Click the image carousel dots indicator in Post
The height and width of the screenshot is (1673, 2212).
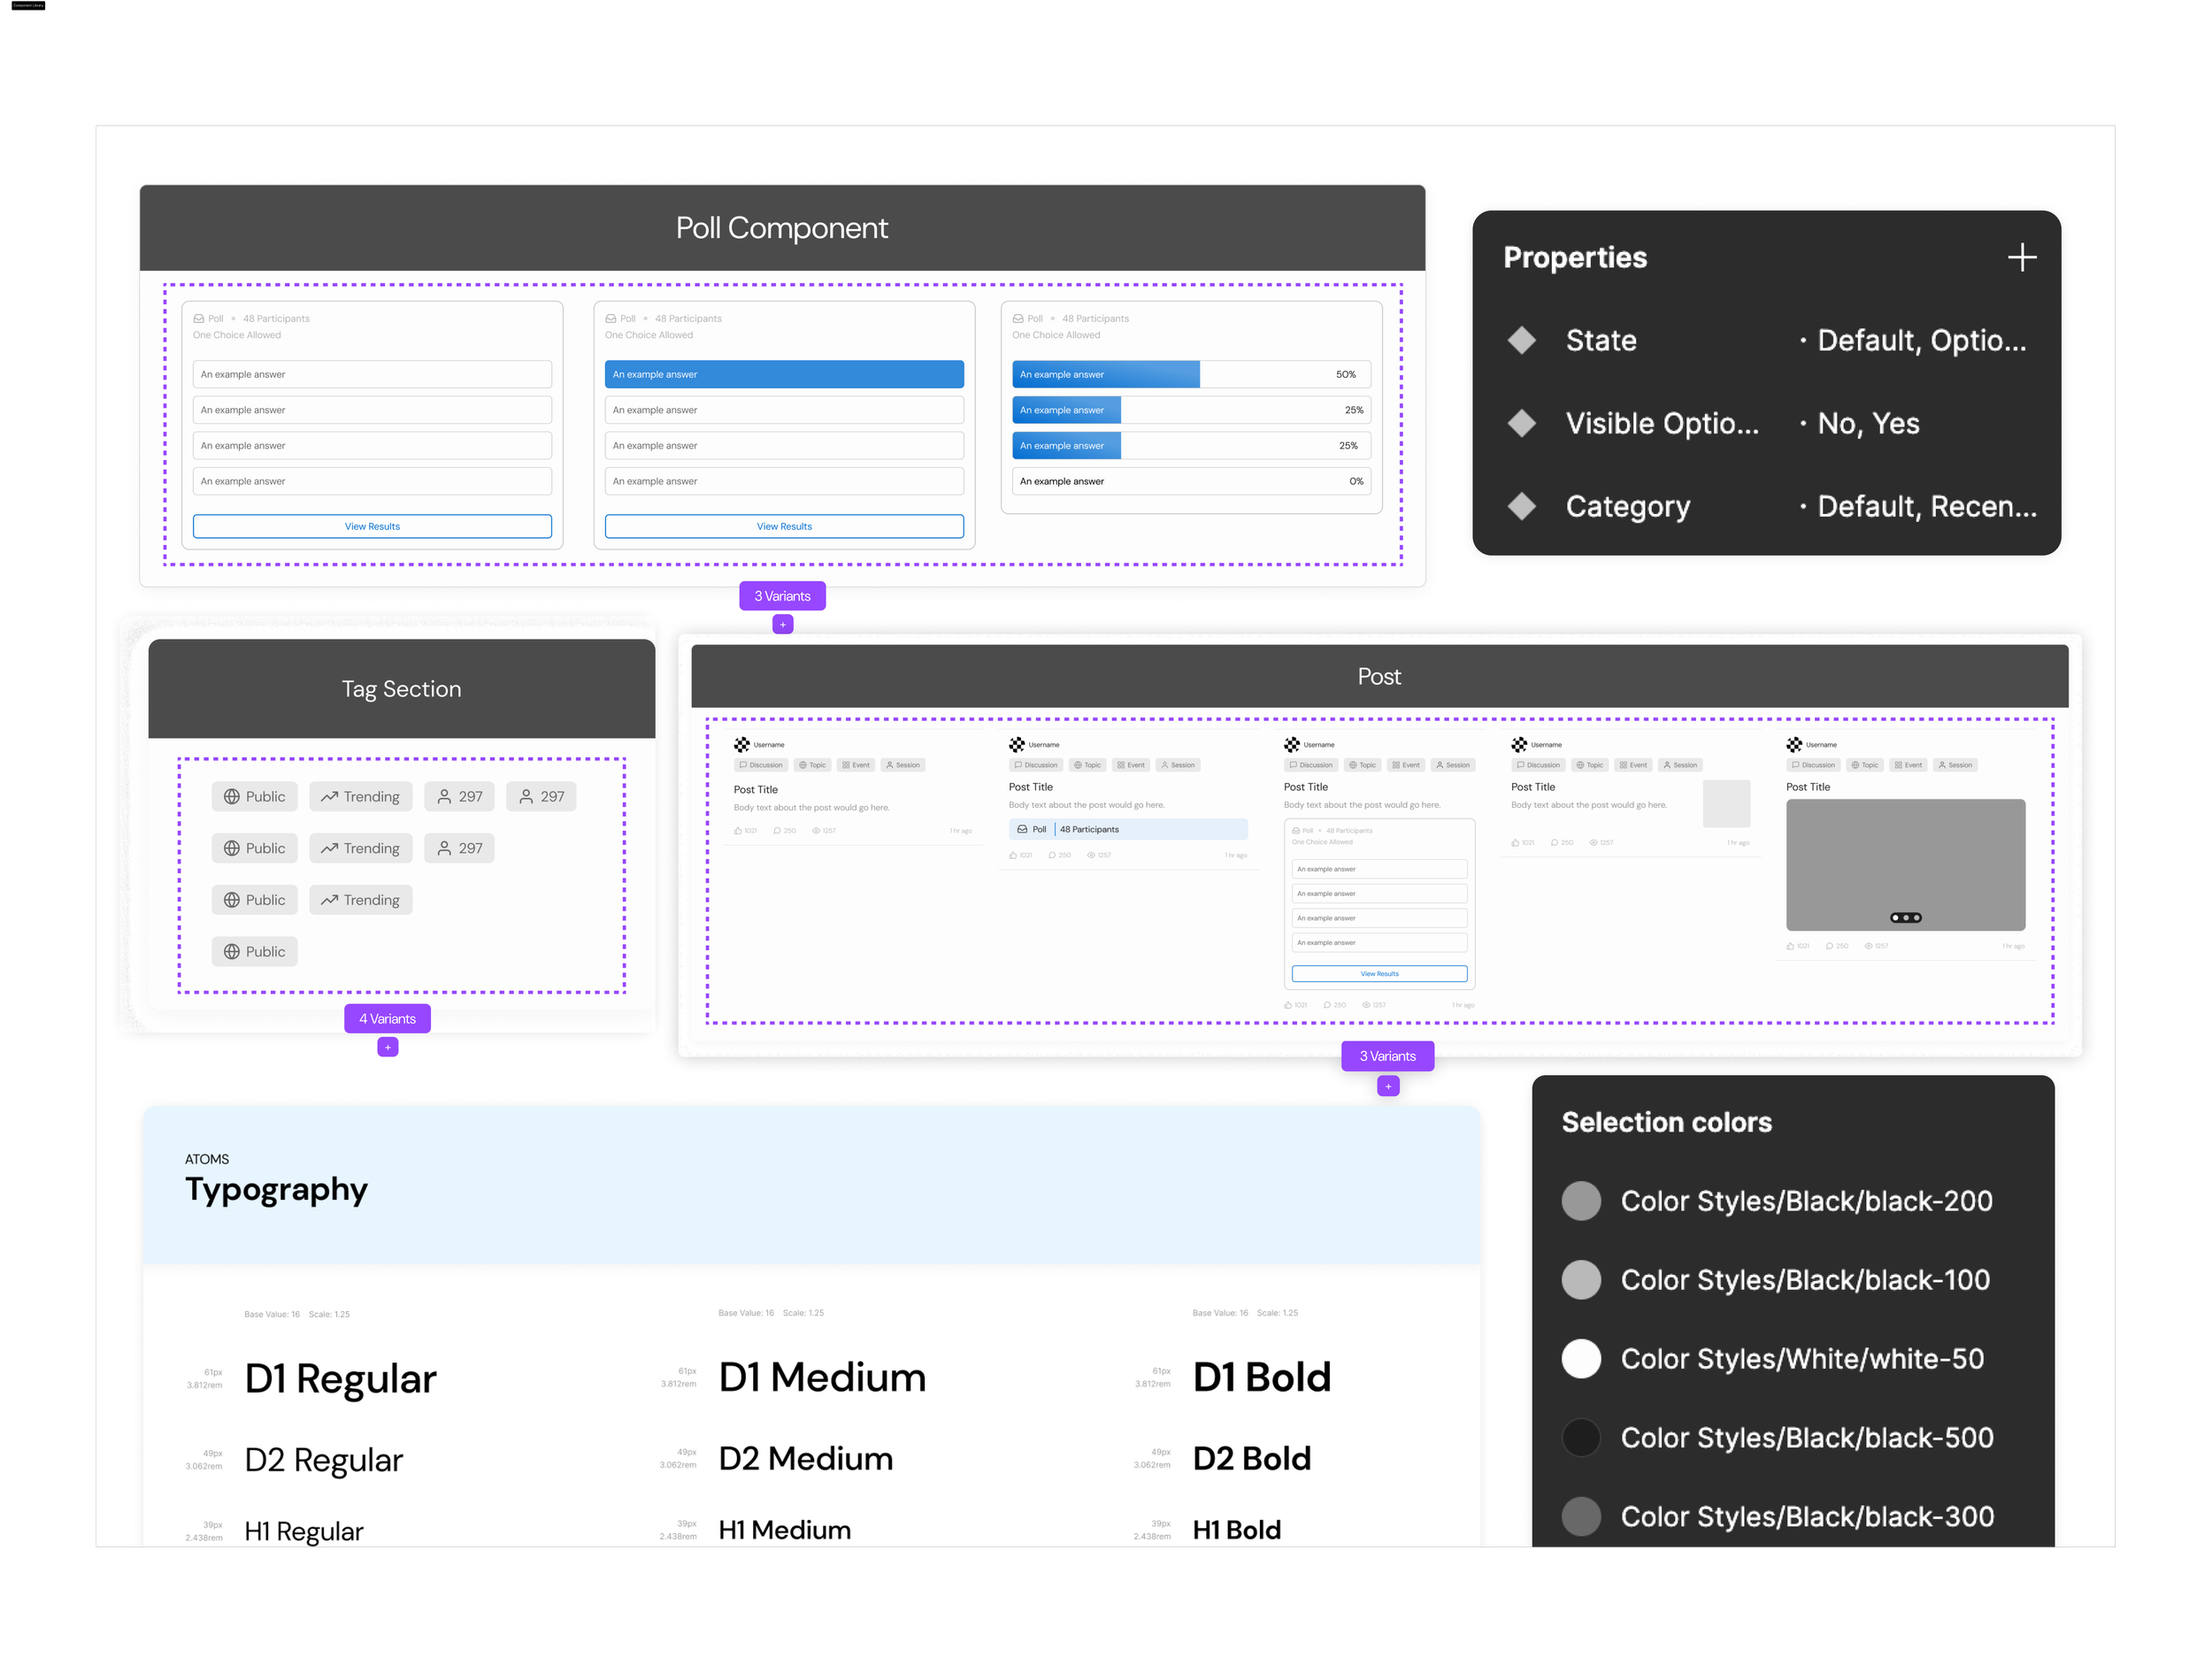[x=1905, y=917]
